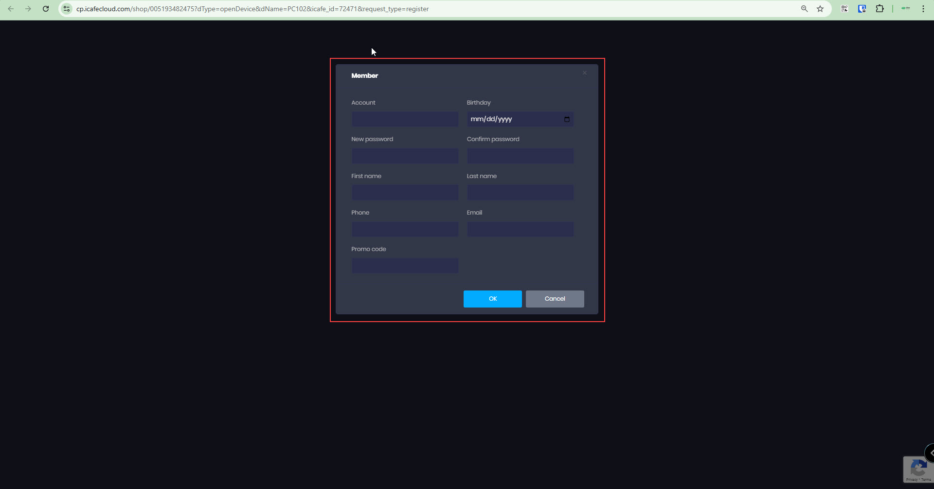
Task: Focus the Account input field
Action: pos(405,119)
